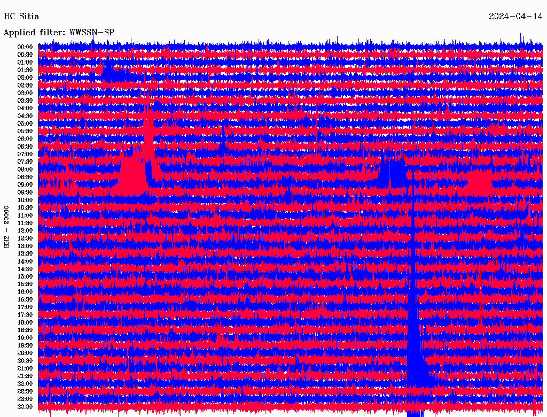Screen dimensions: 547x417
Task: Click the 00:00 time label
Action: pyautogui.click(x=25, y=47)
